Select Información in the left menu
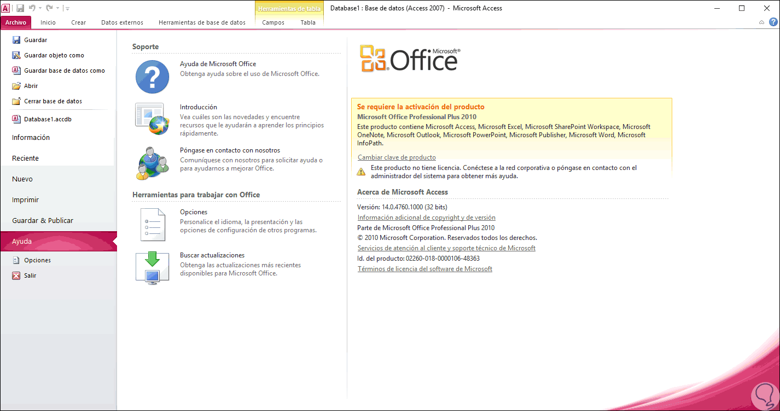The height and width of the screenshot is (411, 780). (58, 138)
